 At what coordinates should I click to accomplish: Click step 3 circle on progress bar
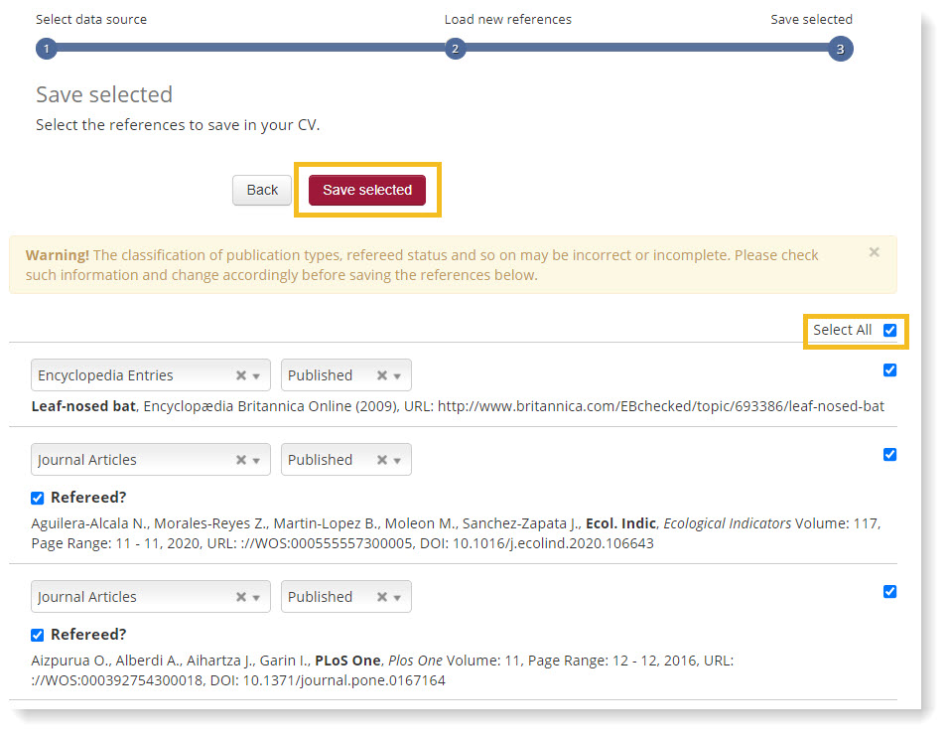tap(840, 49)
